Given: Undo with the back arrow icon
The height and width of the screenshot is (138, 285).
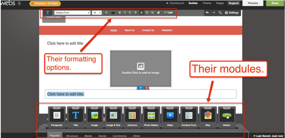Looking at the screenshot, I should (207, 13).
